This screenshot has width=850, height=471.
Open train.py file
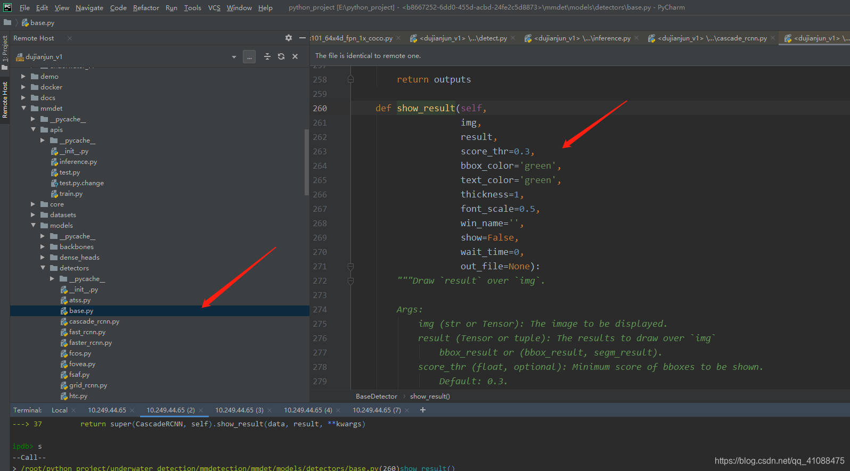point(71,194)
